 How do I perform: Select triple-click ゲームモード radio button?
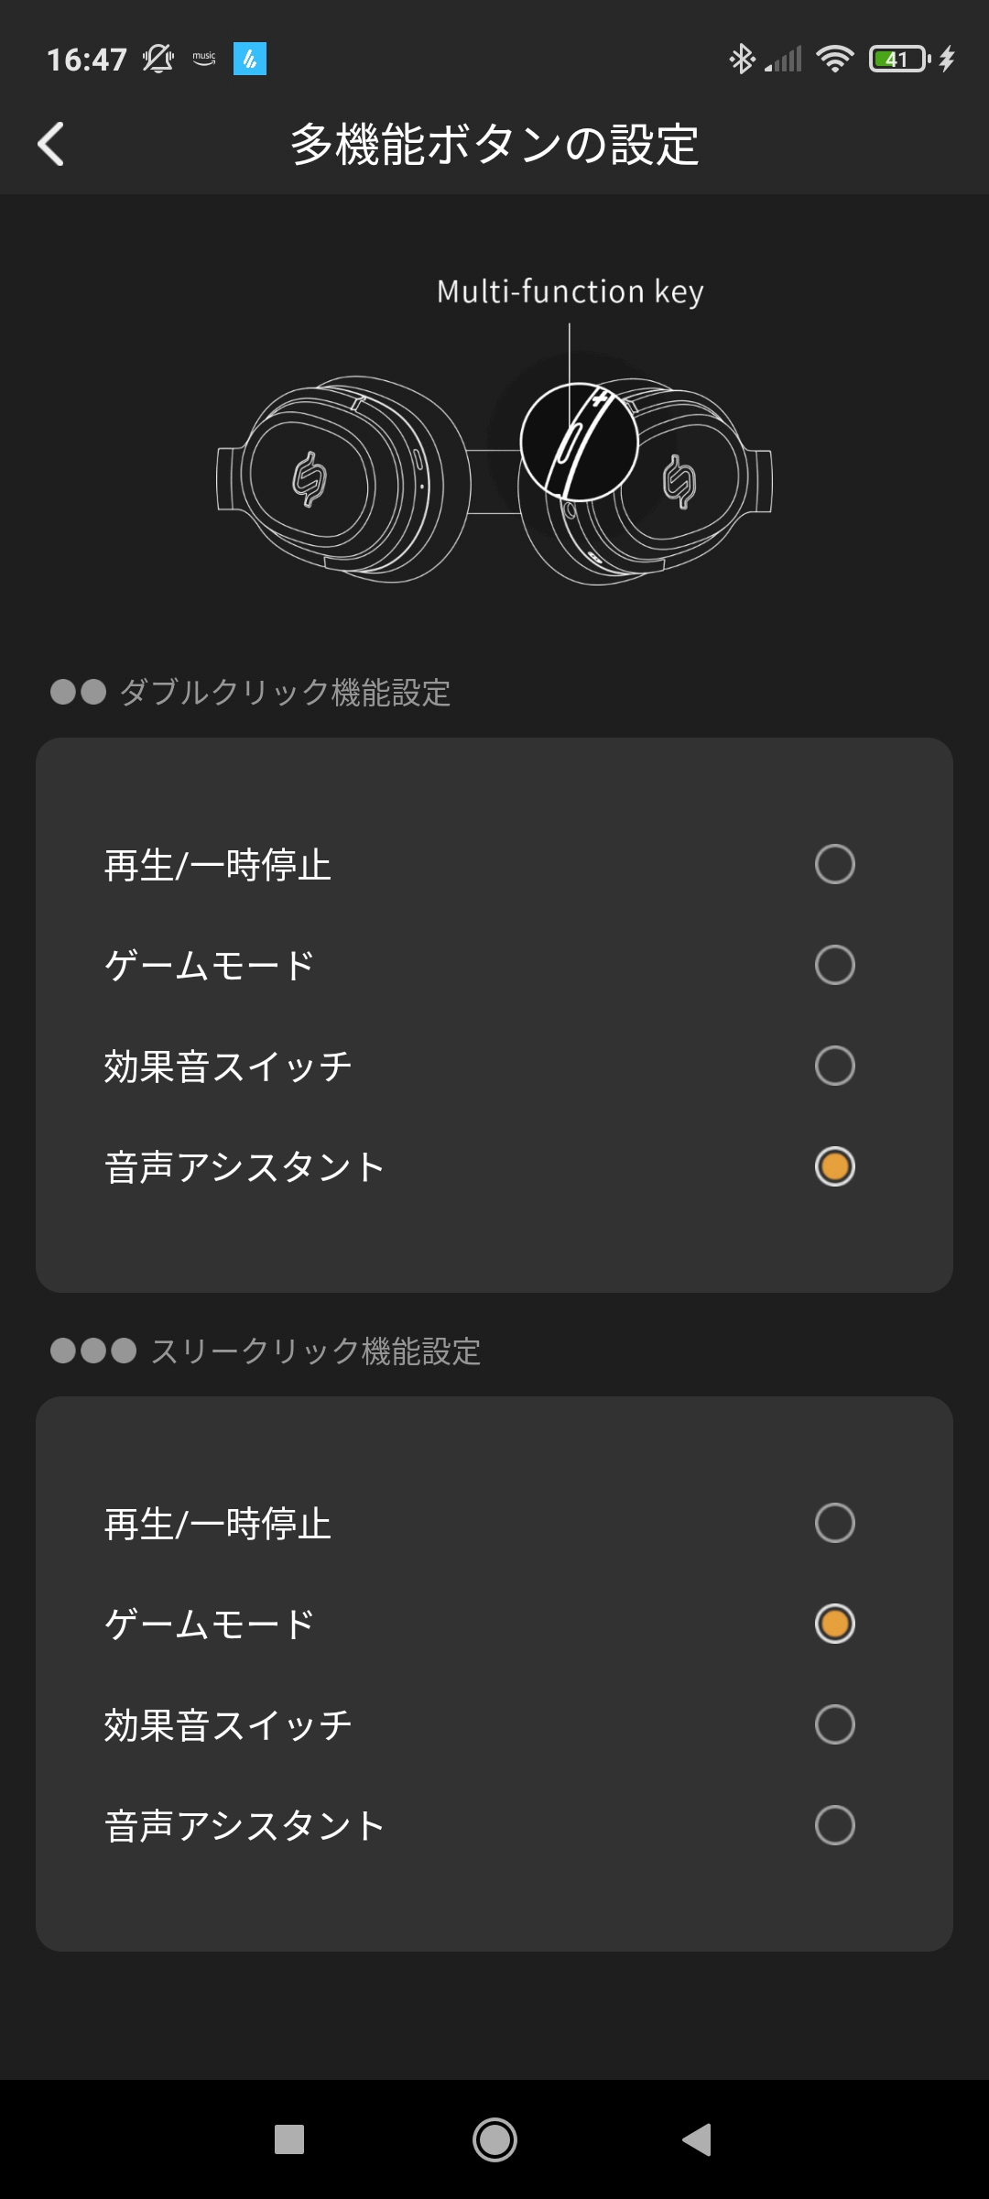coord(834,1624)
